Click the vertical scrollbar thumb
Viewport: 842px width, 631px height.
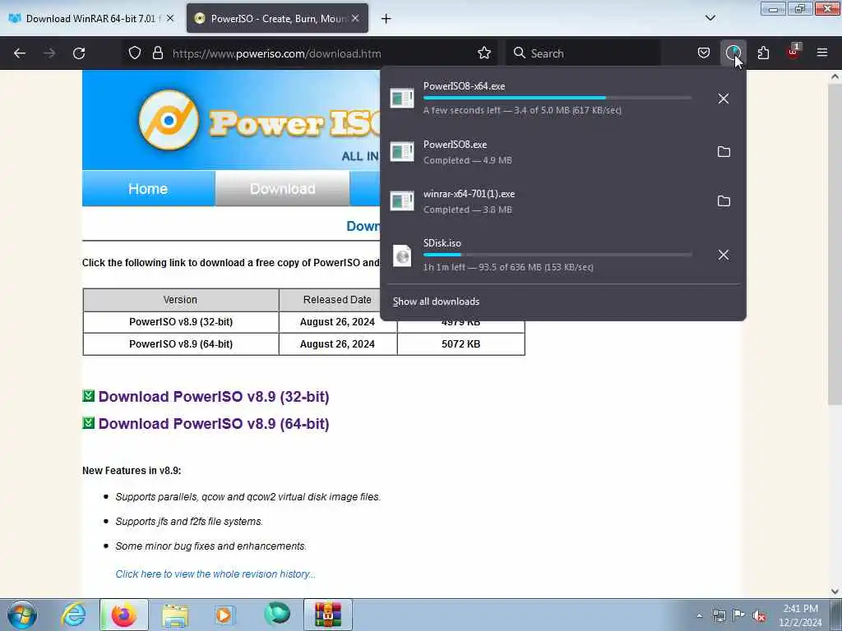tap(835, 244)
